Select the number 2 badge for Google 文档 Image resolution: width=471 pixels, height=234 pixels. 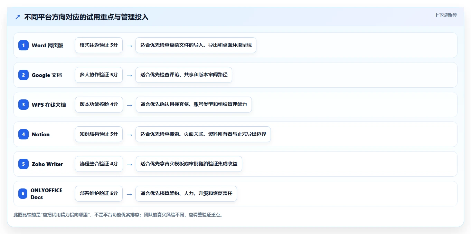click(23, 75)
